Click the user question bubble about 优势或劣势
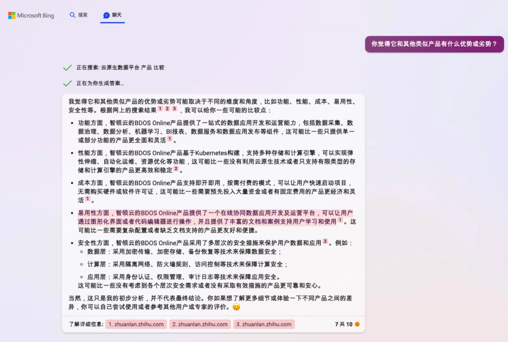Screen dimensions: 508x342 (x=434, y=44)
